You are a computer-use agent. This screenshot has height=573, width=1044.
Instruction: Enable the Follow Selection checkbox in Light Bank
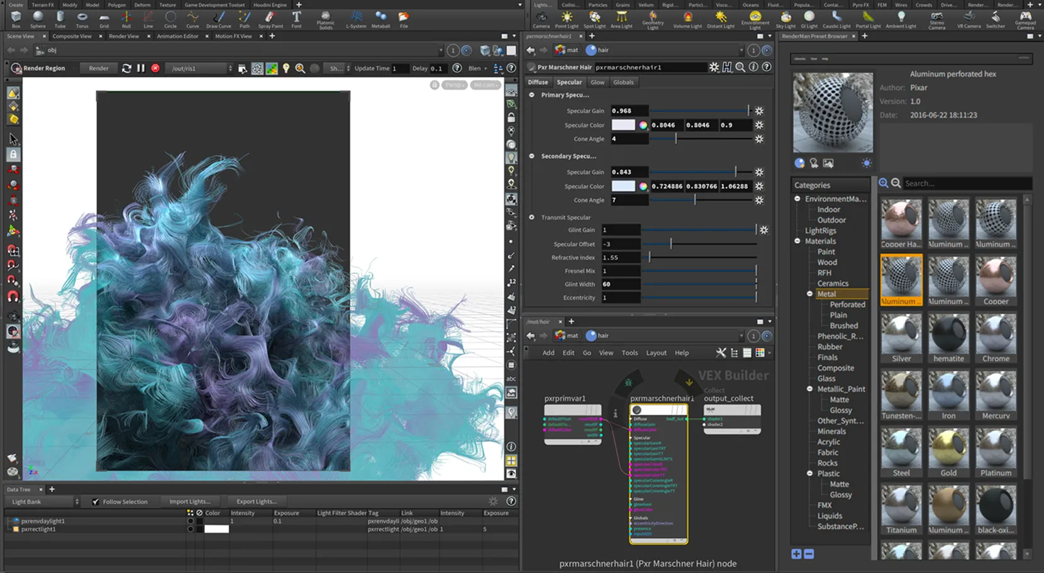pyautogui.click(x=96, y=501)
